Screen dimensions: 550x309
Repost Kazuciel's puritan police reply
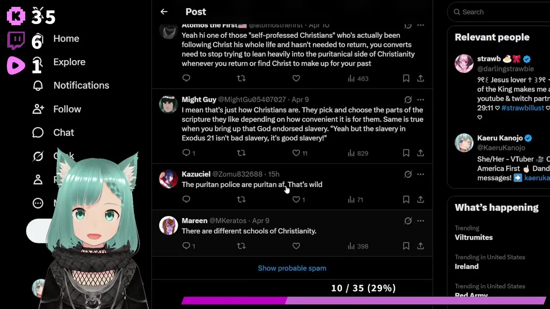pos(241,200)
